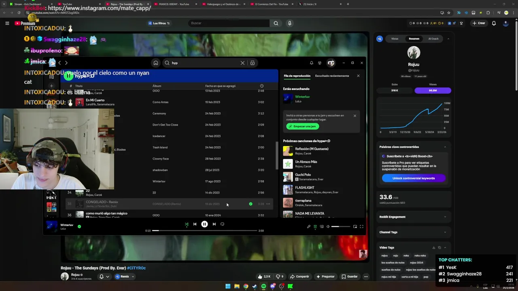Open YouTube hamburger guide menu

[x=7, y=23]
